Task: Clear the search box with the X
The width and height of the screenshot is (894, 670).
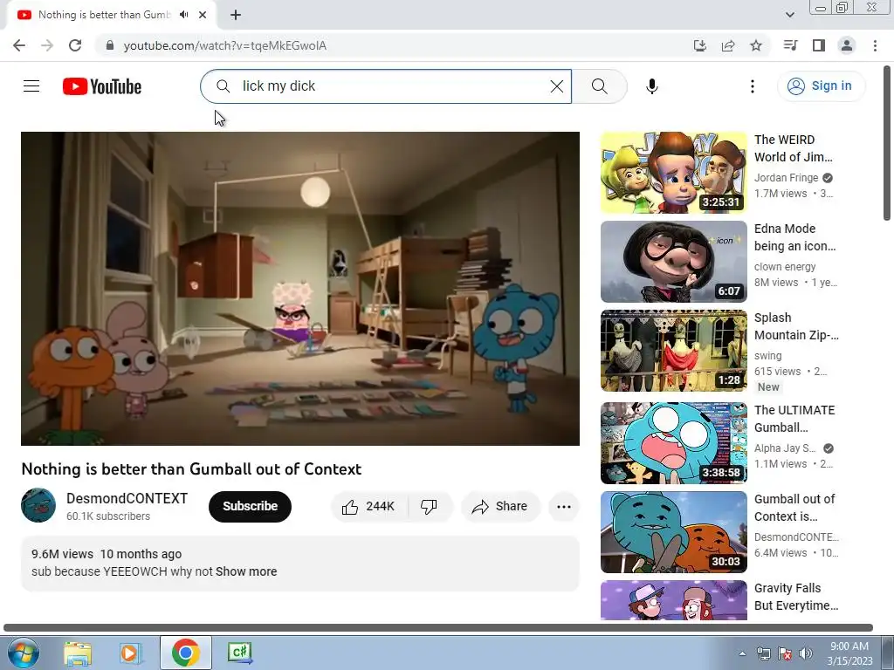Action: (556, 86)
